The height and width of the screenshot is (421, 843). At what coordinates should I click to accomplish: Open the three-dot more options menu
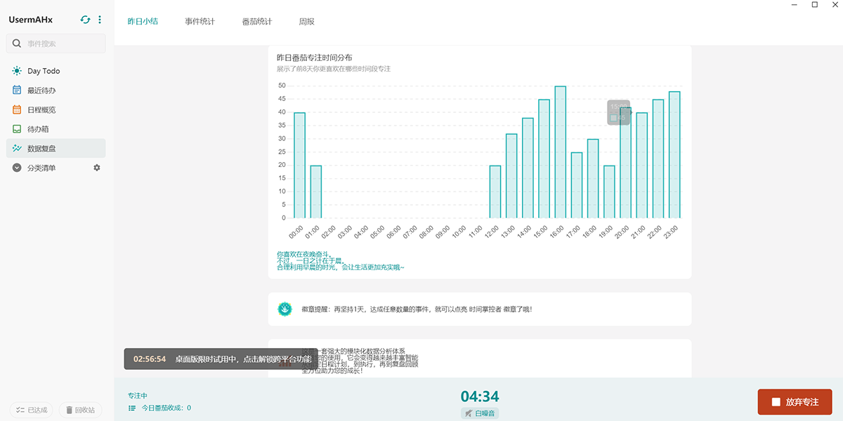click(x=100, y=20)
